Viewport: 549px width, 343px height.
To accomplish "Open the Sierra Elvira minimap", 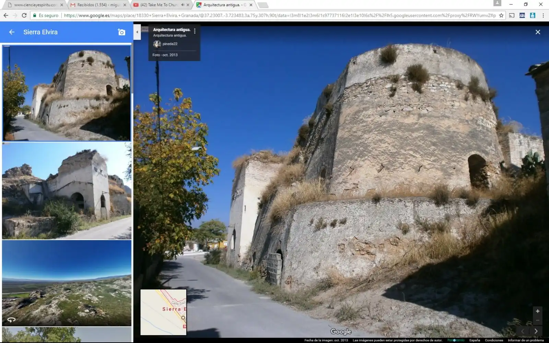I will (x=163, y=312).
